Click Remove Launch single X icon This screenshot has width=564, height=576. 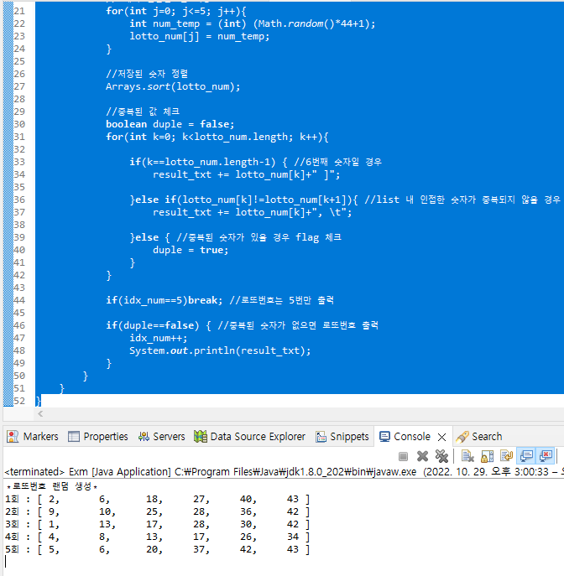point(422,456)
